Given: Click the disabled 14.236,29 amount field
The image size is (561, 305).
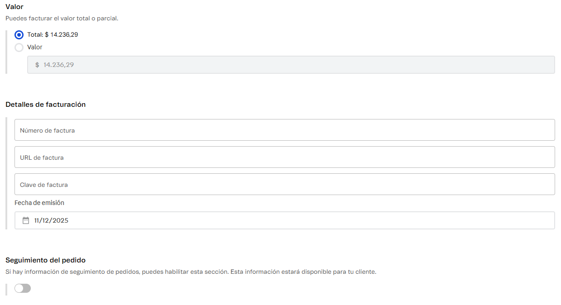Looking at the screenshot, I should click(x=291, y=65).
